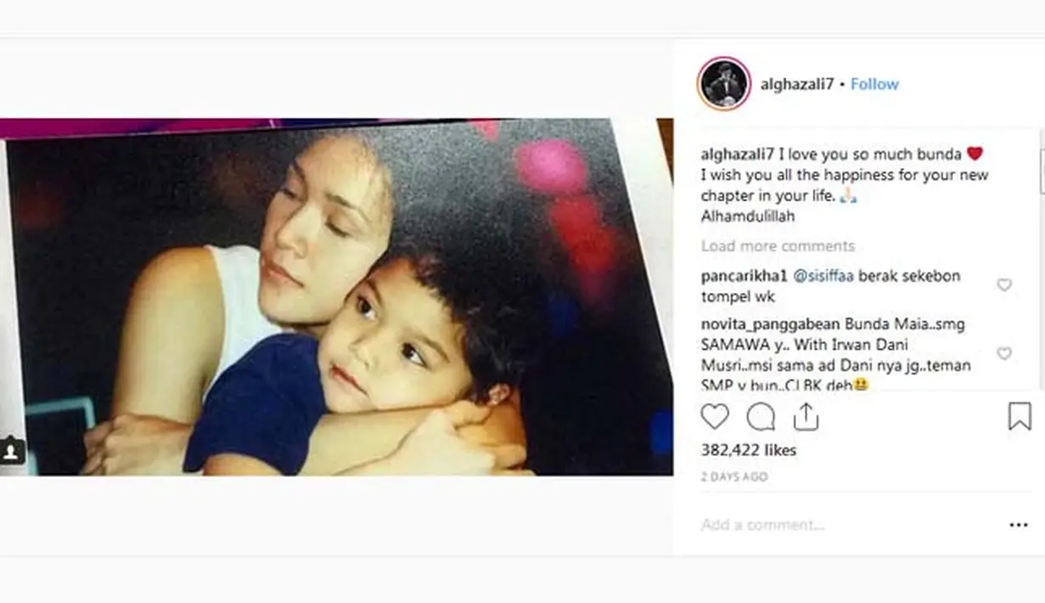Expand Load more comments
Viewport: 1045px width, 603px height.
tap(778, 246)
